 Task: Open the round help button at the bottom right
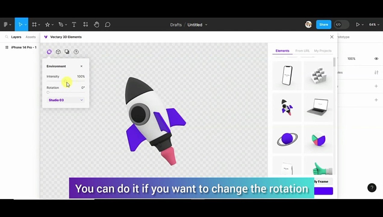tap(372, 187)
